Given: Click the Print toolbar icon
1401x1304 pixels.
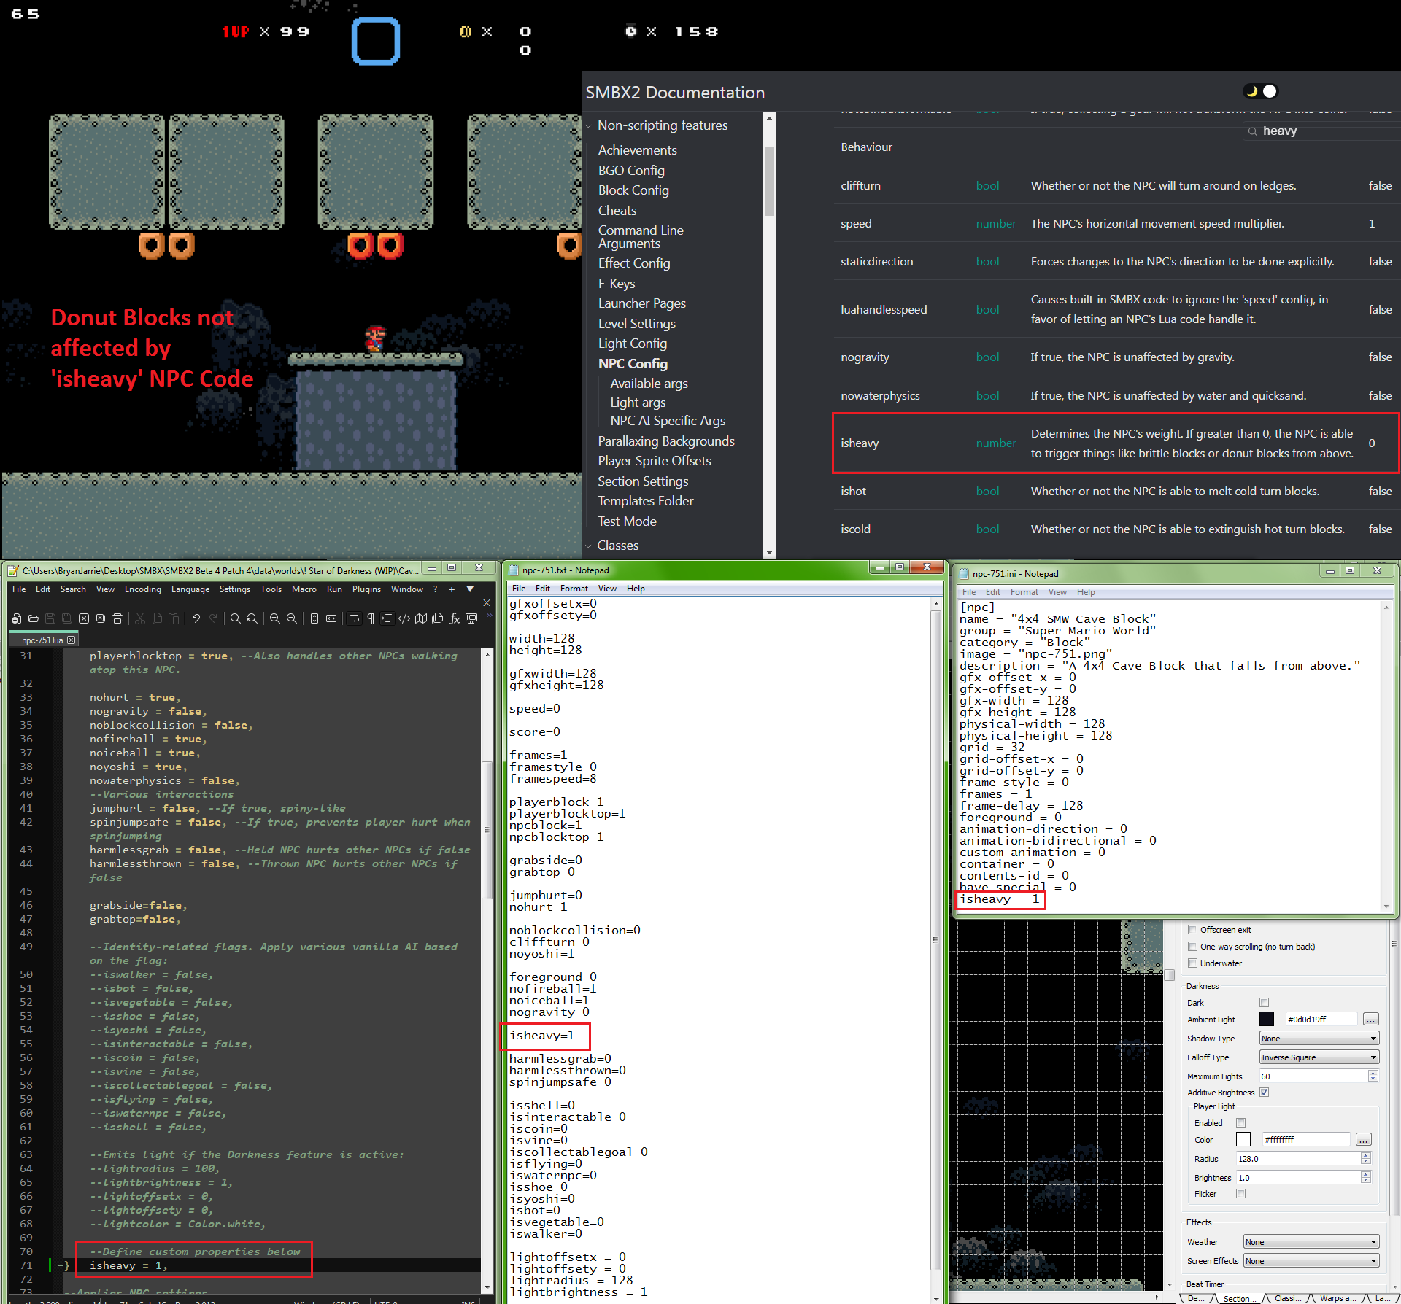Looking at the screenshot, I should [x=117, y=618].
